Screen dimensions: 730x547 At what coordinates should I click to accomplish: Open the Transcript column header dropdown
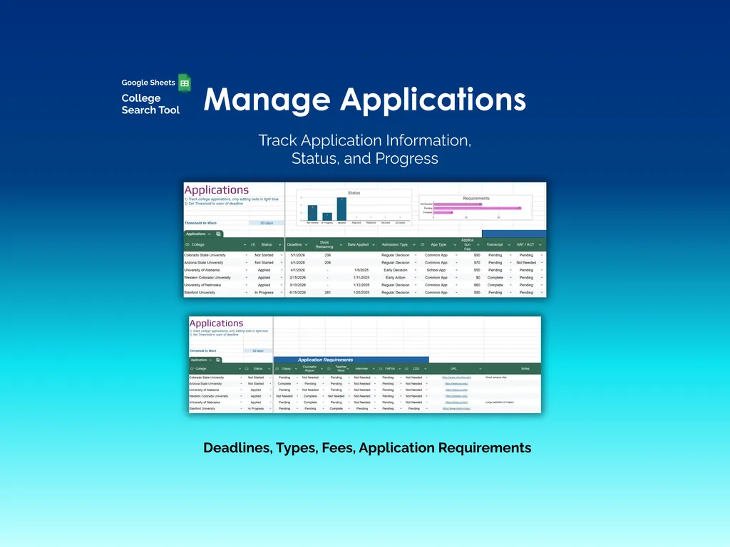[510, 244]
